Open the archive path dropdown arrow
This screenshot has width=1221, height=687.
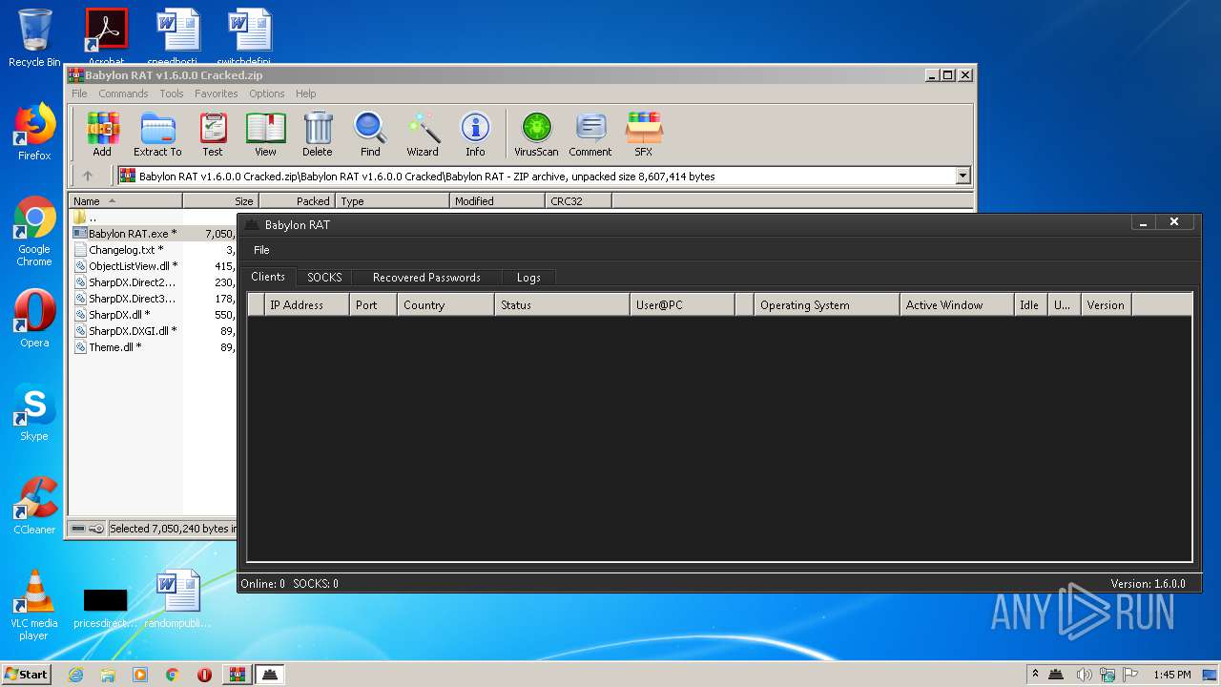pyautogui.click(x=962, y=176)
